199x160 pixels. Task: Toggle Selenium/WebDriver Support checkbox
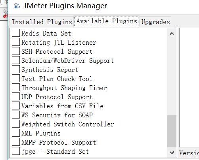point(16,60)
